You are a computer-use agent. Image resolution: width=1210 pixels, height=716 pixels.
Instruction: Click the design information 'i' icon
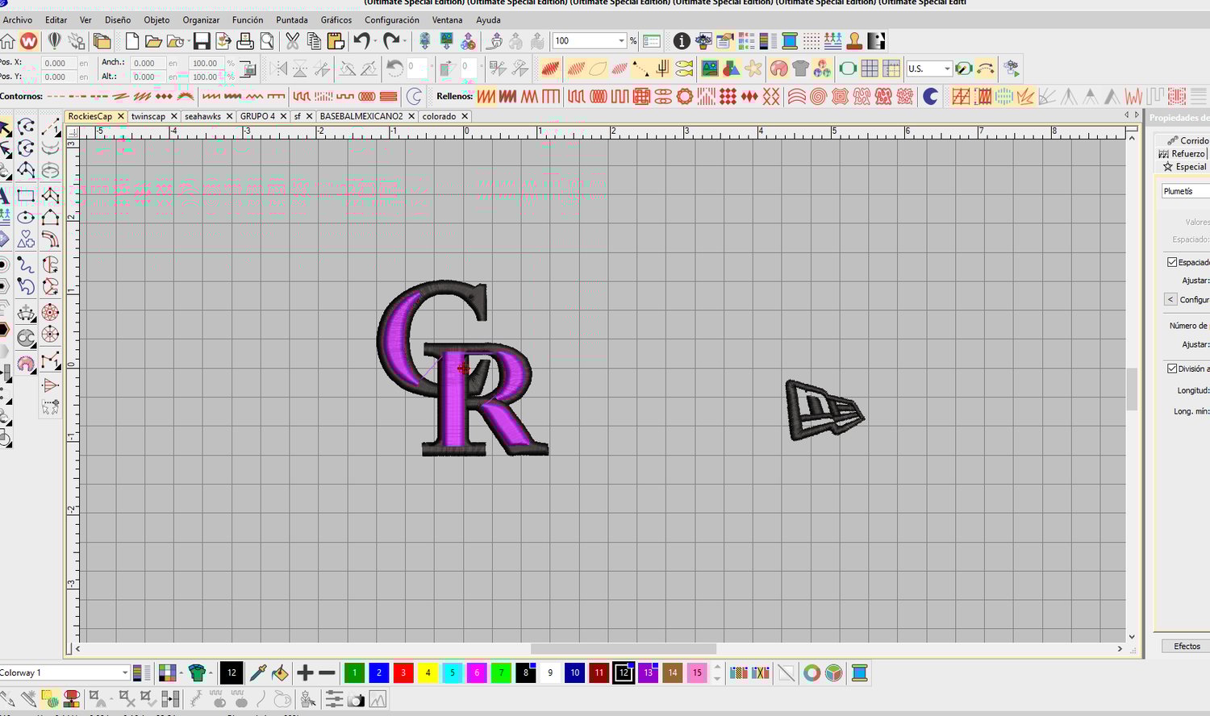(682, 41)
